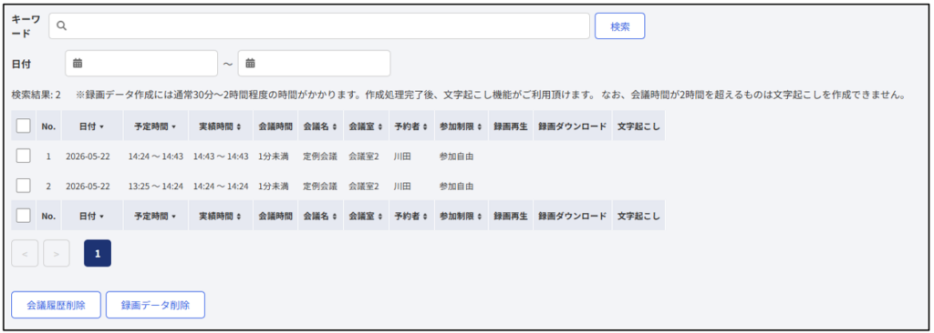Sort by 予定時間 in the top header
Screen dimensions: 934x333
pos(155,126)
